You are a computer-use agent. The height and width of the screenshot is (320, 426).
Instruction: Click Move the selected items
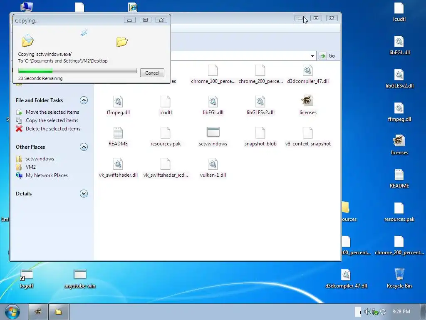coord(52,112)
